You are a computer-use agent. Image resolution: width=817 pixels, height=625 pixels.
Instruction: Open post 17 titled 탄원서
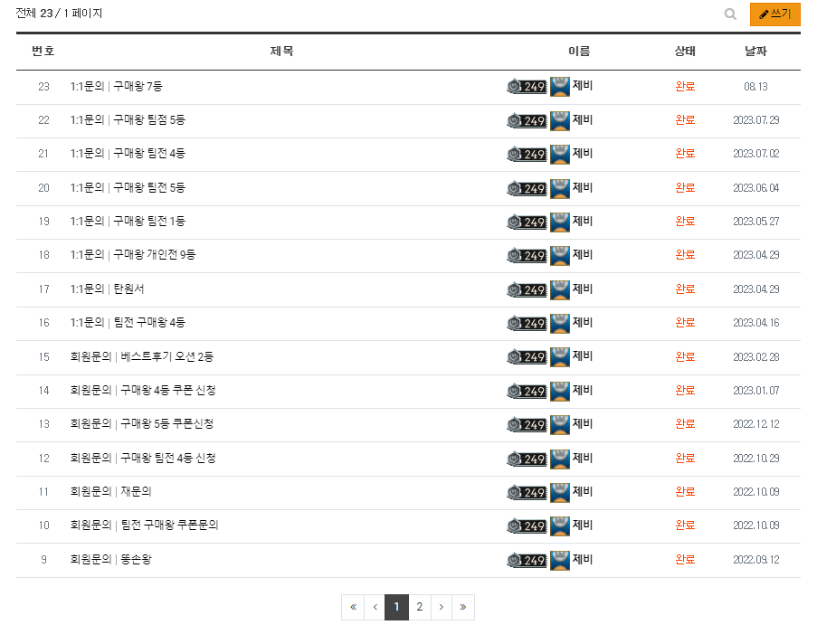128,289
